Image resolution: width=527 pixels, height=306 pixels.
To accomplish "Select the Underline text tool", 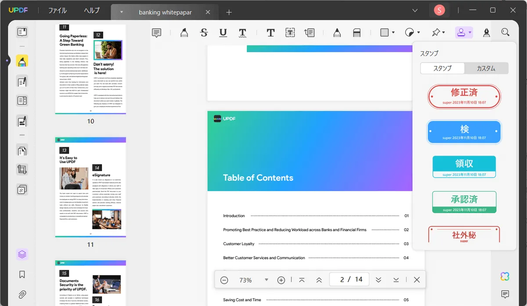I will tap(223, 32).
